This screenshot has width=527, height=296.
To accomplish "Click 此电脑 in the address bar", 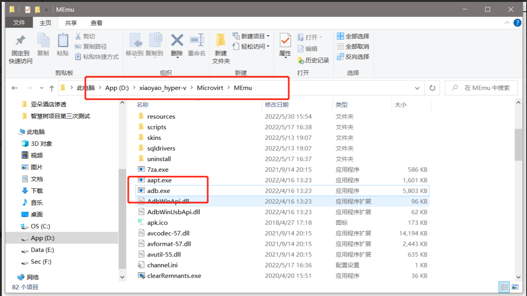I will [x=86, y=88].
